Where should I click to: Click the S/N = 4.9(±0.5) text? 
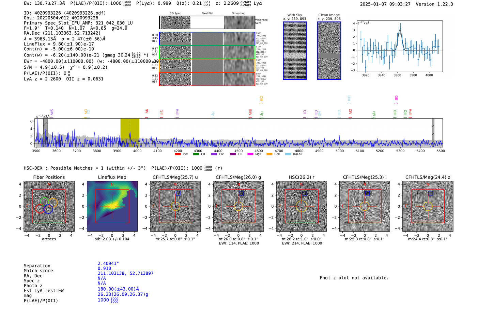pos(44,67)
